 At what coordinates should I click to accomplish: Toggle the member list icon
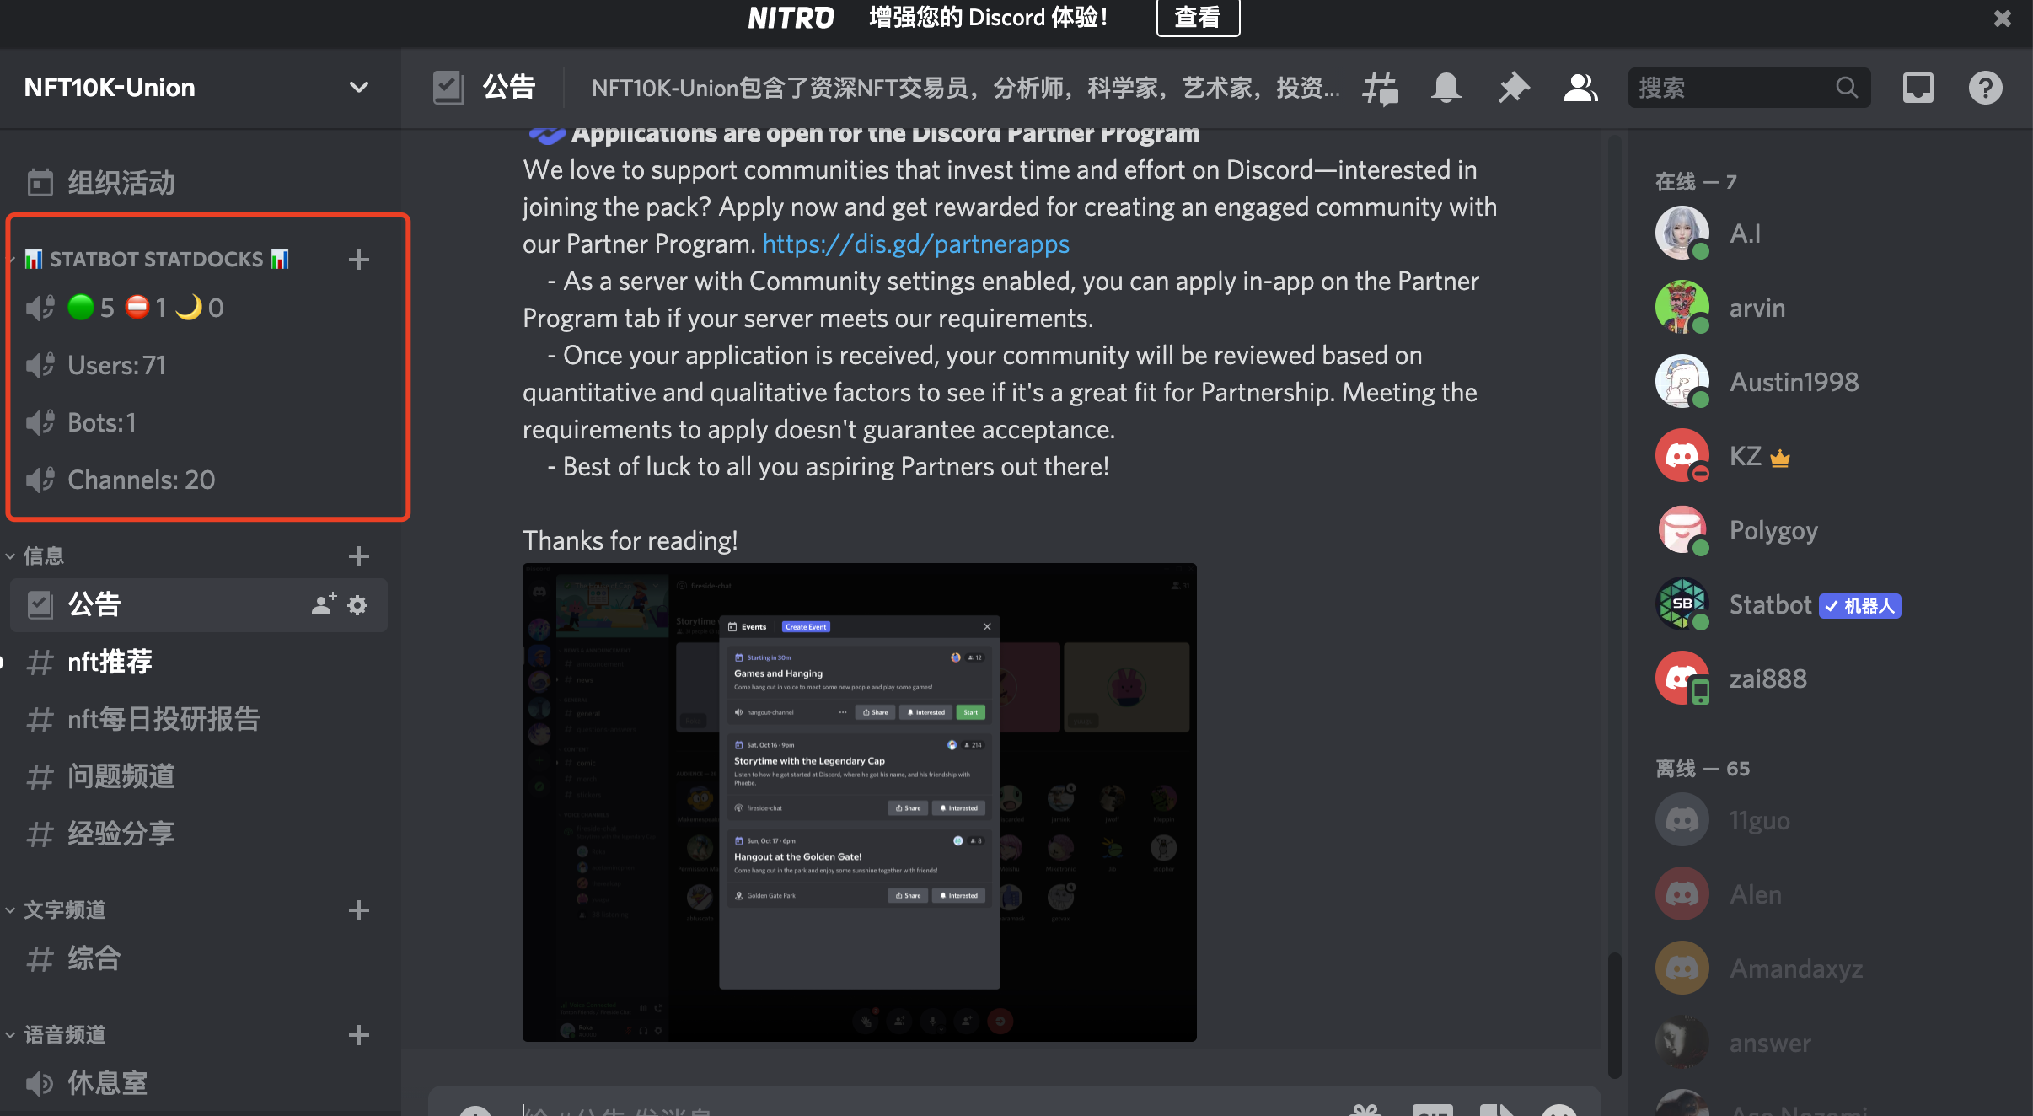point(1580,88)
